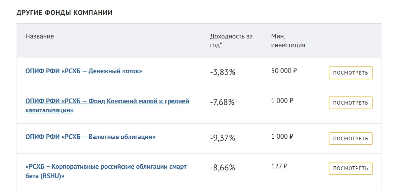
Task: Click ПОСМОТРЕТЬ for the малой и средней капитализации fund
Action: (351, 103)
